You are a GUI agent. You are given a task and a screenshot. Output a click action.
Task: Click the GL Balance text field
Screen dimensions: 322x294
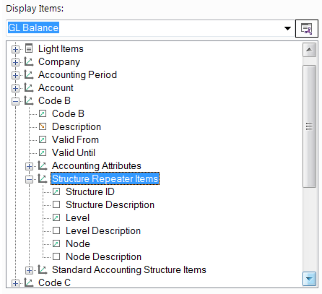(x=144, y=28)
